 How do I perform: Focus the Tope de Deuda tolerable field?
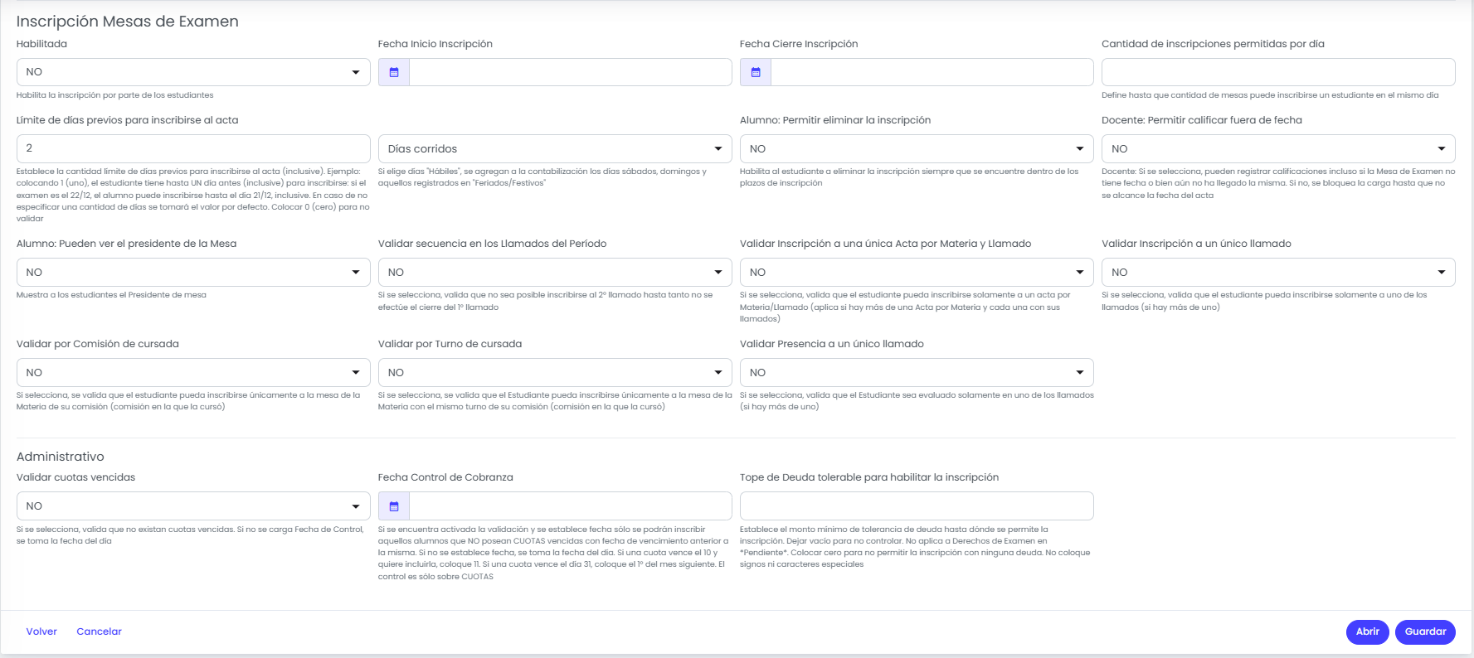pos(917,506)
